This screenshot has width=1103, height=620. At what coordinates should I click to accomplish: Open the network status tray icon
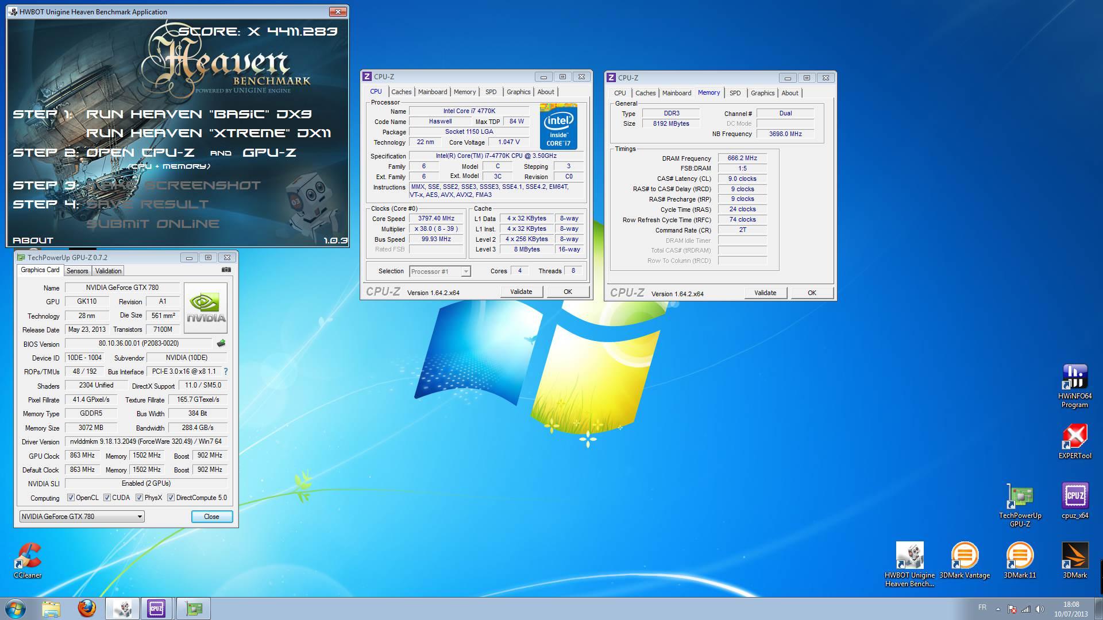(1026, 609)
